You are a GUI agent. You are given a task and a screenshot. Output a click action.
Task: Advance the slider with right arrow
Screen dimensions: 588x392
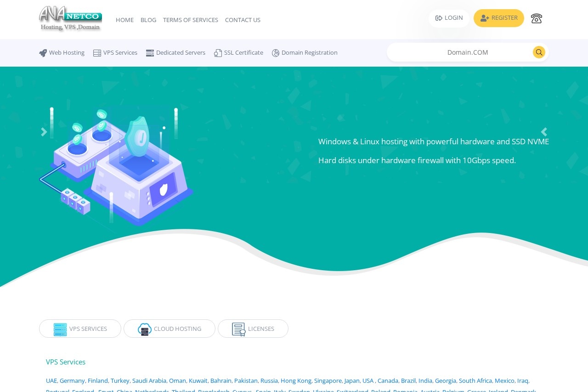pos(544,132)
